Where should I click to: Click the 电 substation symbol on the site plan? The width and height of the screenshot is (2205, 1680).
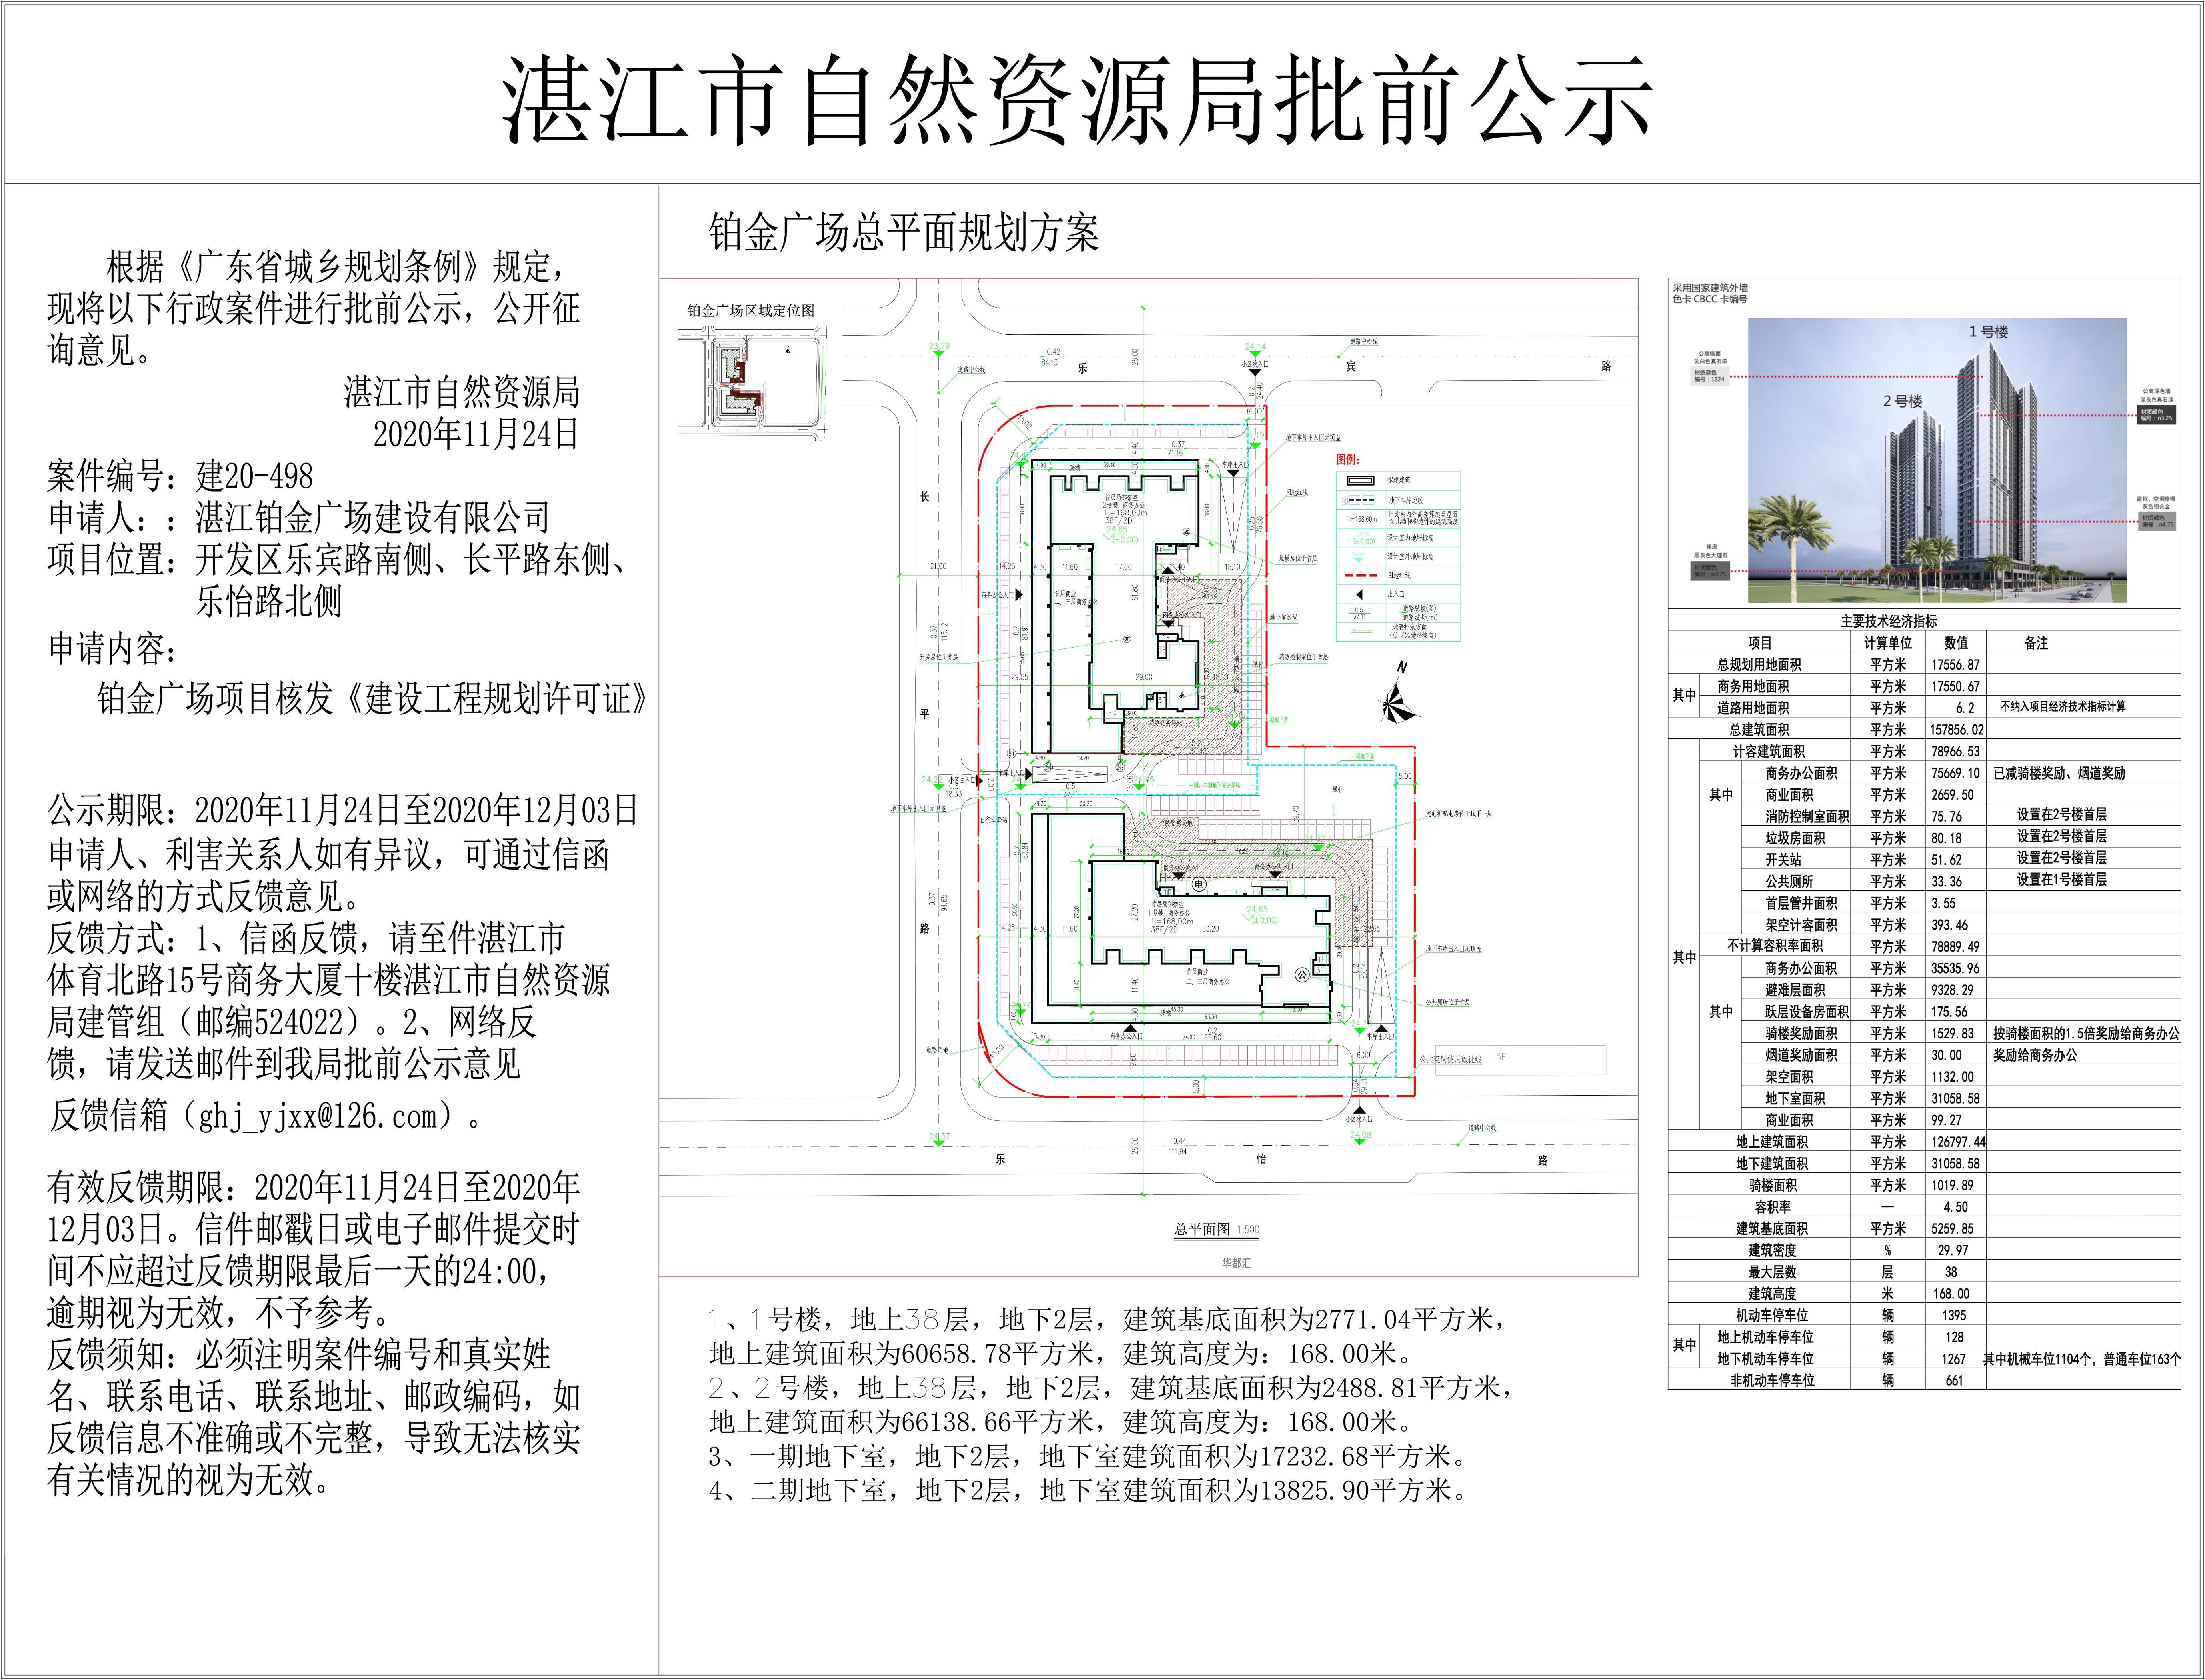click(x=1200, y=884)
